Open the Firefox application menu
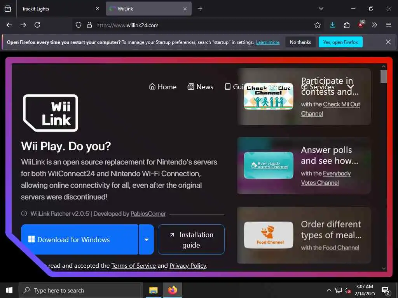This screenshot has height=298, width=398. (389, 25)
